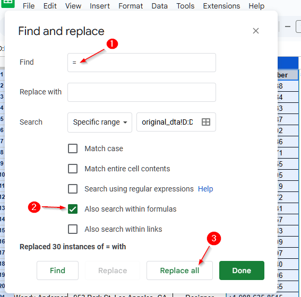Tick Match entire cell contents
The height and width of the screenshot is (297, 301).
tap(73, 169)
